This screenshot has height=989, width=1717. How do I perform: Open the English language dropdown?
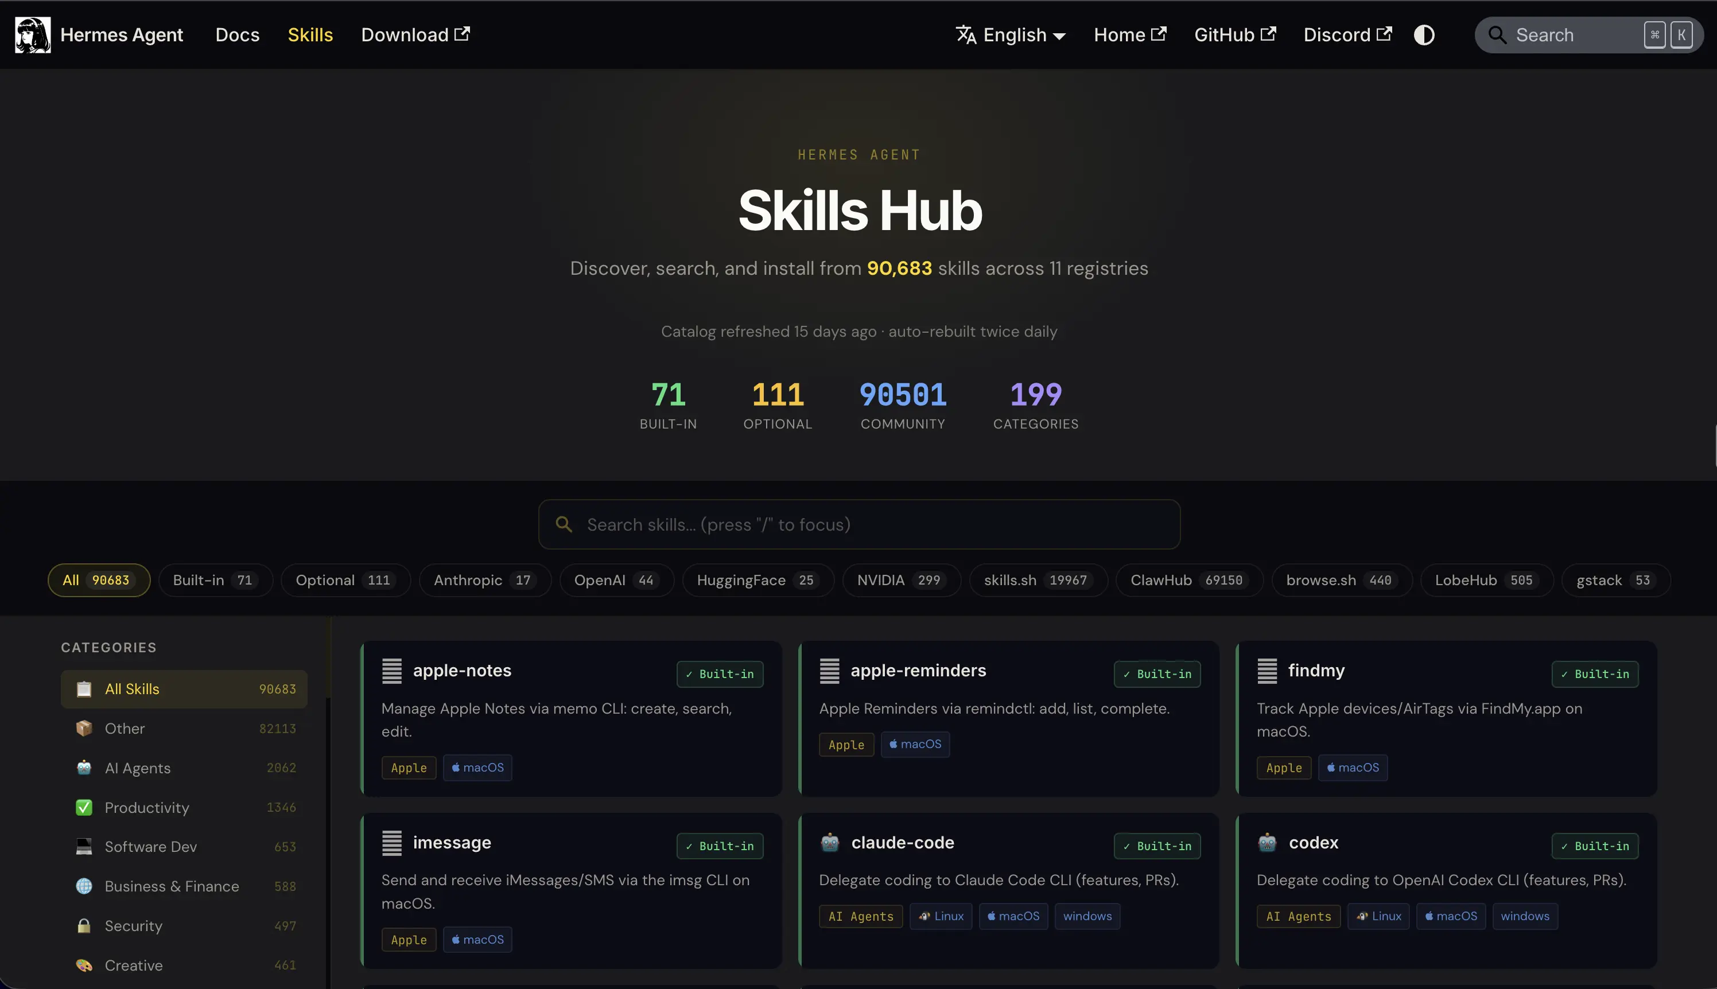(x=1011, y=34)
